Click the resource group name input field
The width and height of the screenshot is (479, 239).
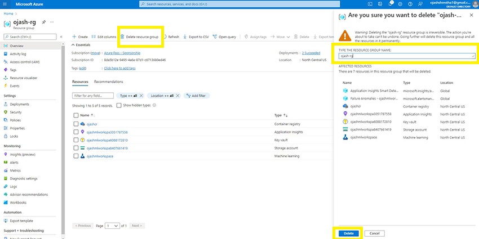[407, 56]
